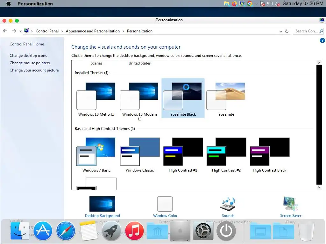The height and width of the screenshot is (244, 326).
Task: Go back with the left arrow button
Action: pos(5,31)
